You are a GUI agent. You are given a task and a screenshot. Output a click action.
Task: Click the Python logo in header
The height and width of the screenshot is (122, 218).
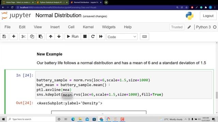(x=189, y=16)
